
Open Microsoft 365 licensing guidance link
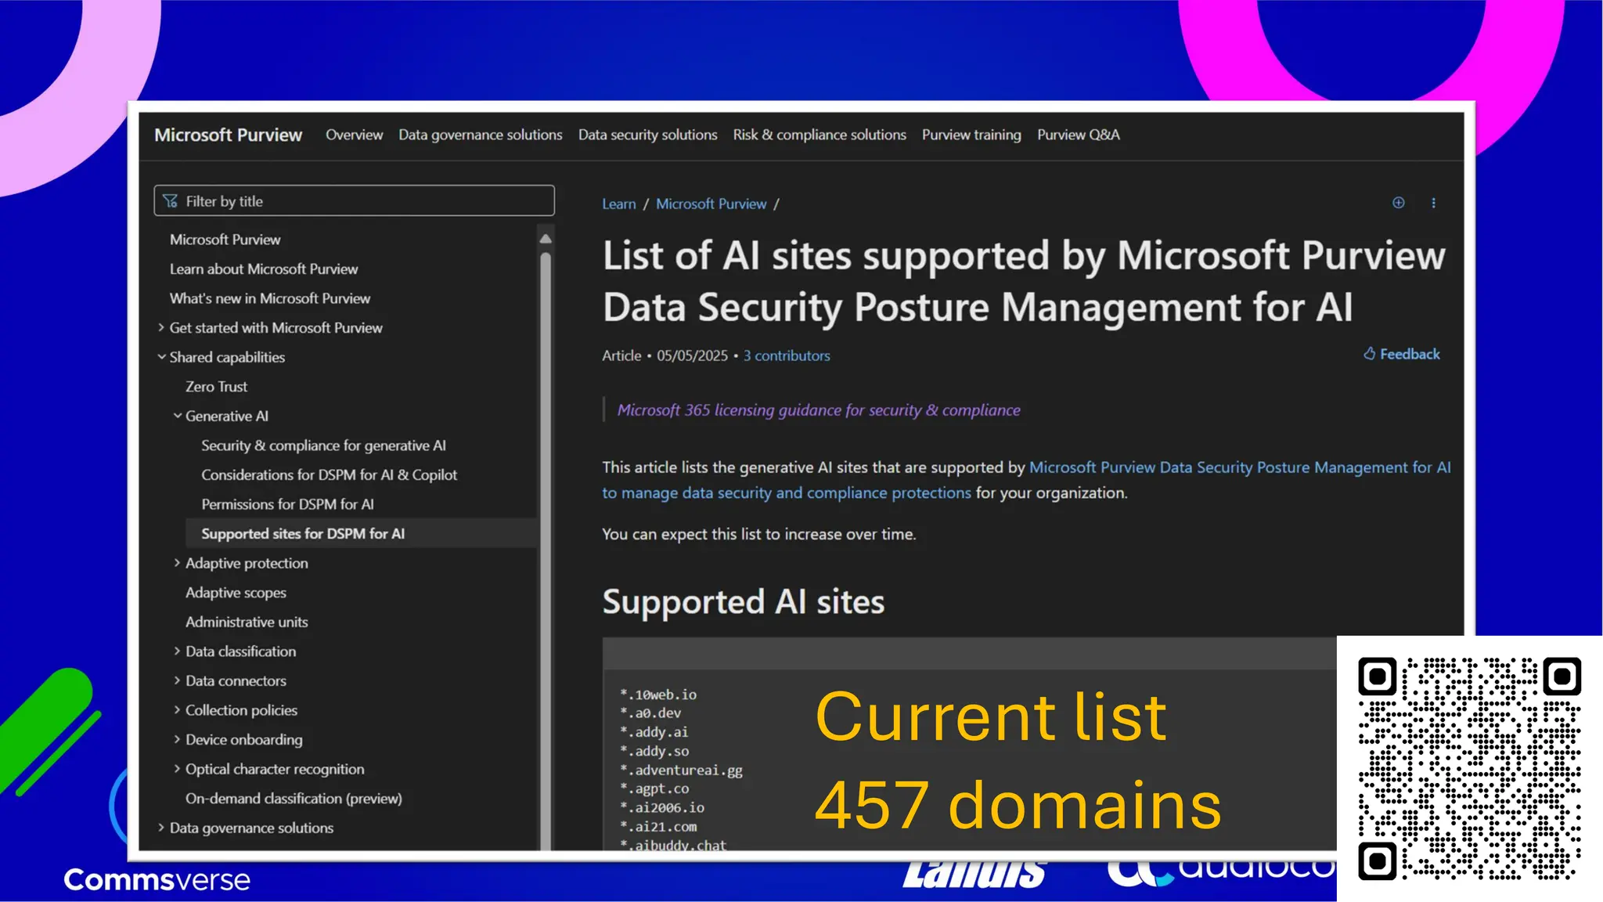click(818, 410)
